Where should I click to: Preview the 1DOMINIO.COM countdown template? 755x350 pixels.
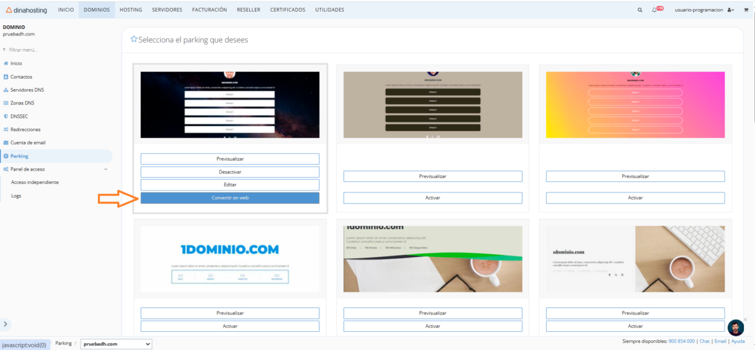tap(230, 313)
